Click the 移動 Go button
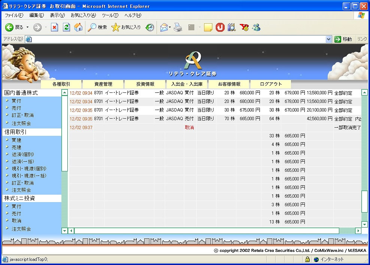370x265 pixels. point(343,39)
